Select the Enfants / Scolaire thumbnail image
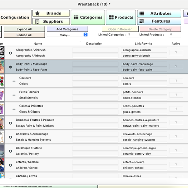The height and width of the screenshot is (188, 188). 2,165
